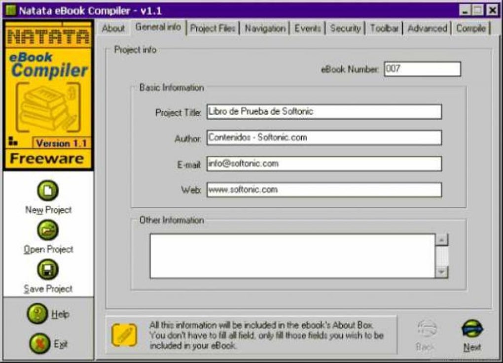
Task: Open the Events tab
Action: (308, 28)
